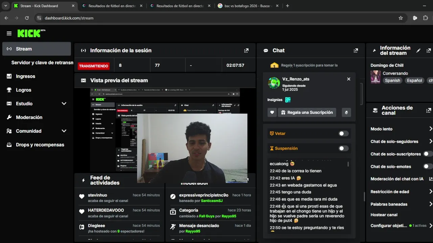Open Servidor y clave de retransmisión
The width and height of the screenshot is (433, 243).
(42, 63)
